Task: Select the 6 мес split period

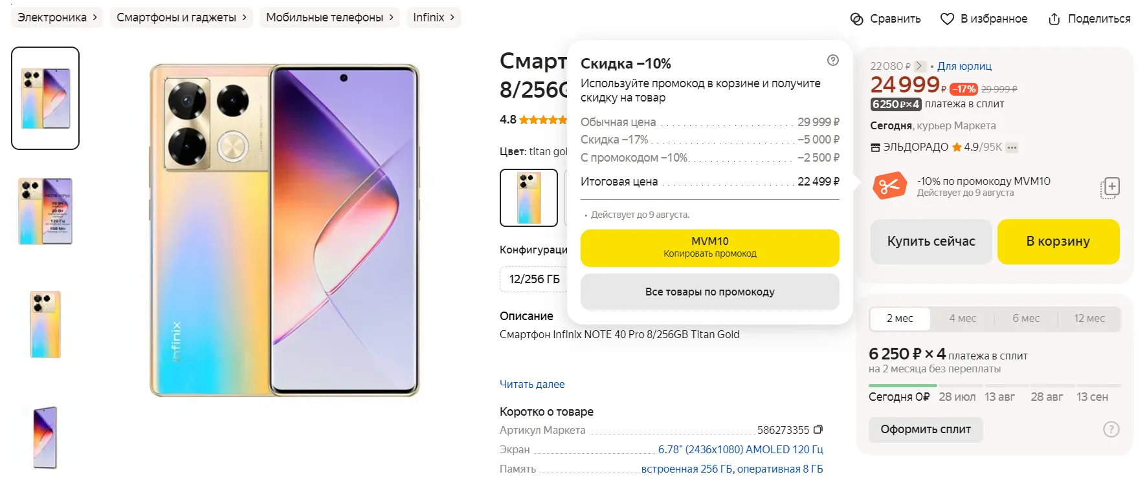Action: [x=1026, y=318]
